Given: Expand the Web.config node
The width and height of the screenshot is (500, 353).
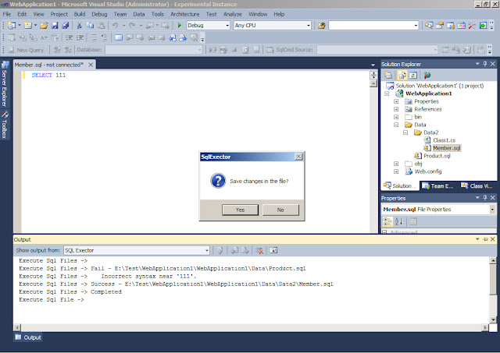Looking at the screenshot, I should click(x=396, y=171).
